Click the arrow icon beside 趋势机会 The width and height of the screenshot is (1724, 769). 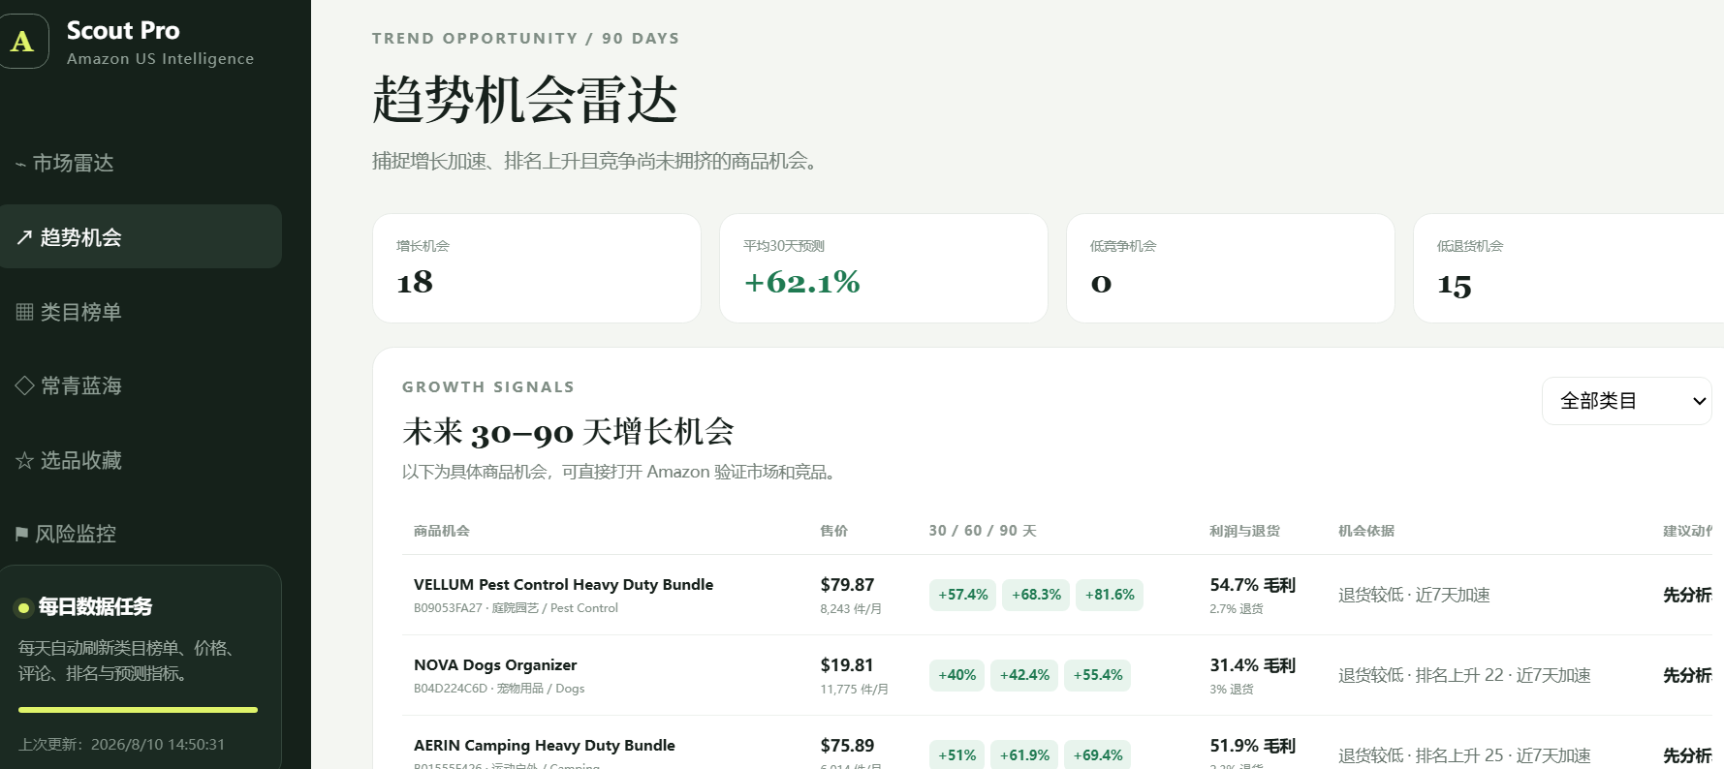click(24, 237)
